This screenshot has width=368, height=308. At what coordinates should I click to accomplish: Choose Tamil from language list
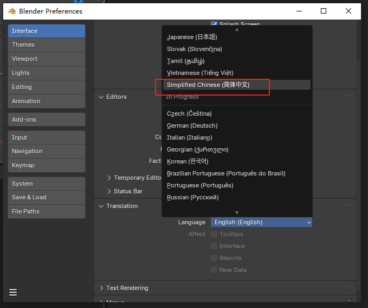coord(237,61)
